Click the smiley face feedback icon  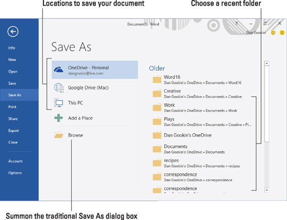pyautogui.click(x=273, y=32)
